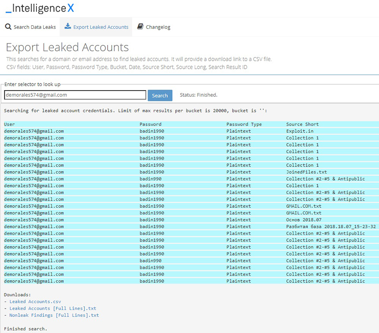Viewport: 379px width, 333px height.
Task: Click the Status: Finished text
Action: [198, 95]
